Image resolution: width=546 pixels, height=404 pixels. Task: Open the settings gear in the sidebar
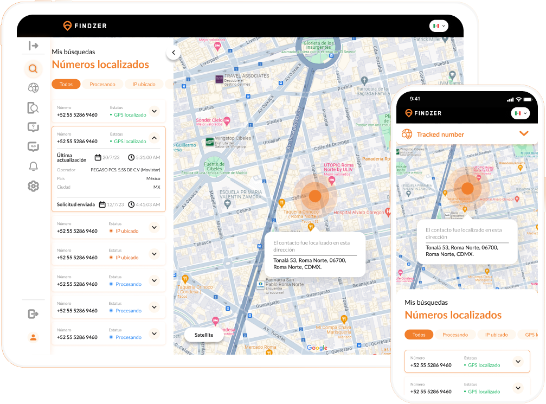(33, 187)
